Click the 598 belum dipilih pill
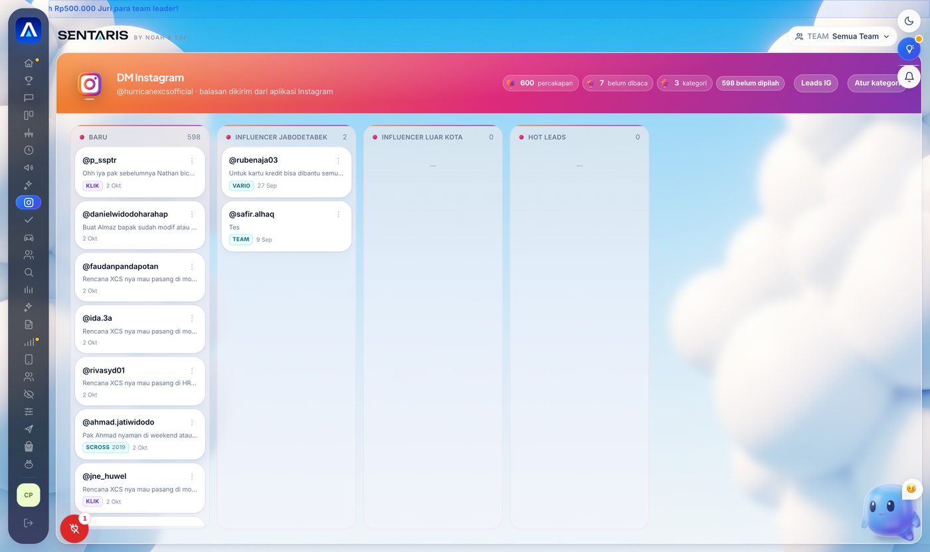Screen dimensions: 930x552 tap(750, 83)
